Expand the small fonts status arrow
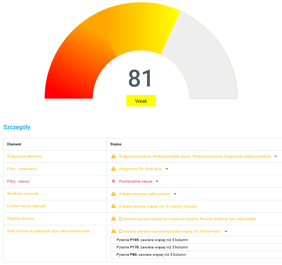 tap(175, 194)
